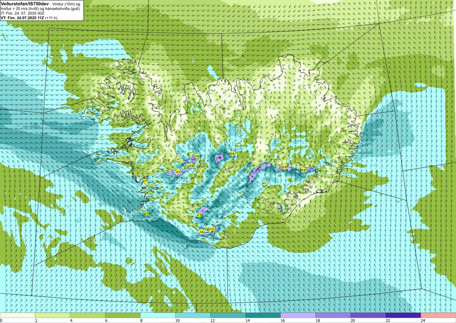
Task: Click the pink above-24 legend swatch
Action: click(x=439, y=315)
